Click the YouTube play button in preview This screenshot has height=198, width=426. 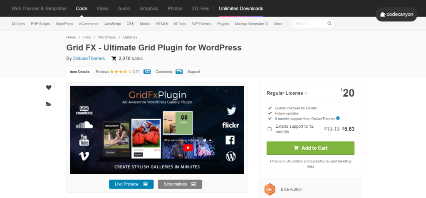click(x=188, y=148)
